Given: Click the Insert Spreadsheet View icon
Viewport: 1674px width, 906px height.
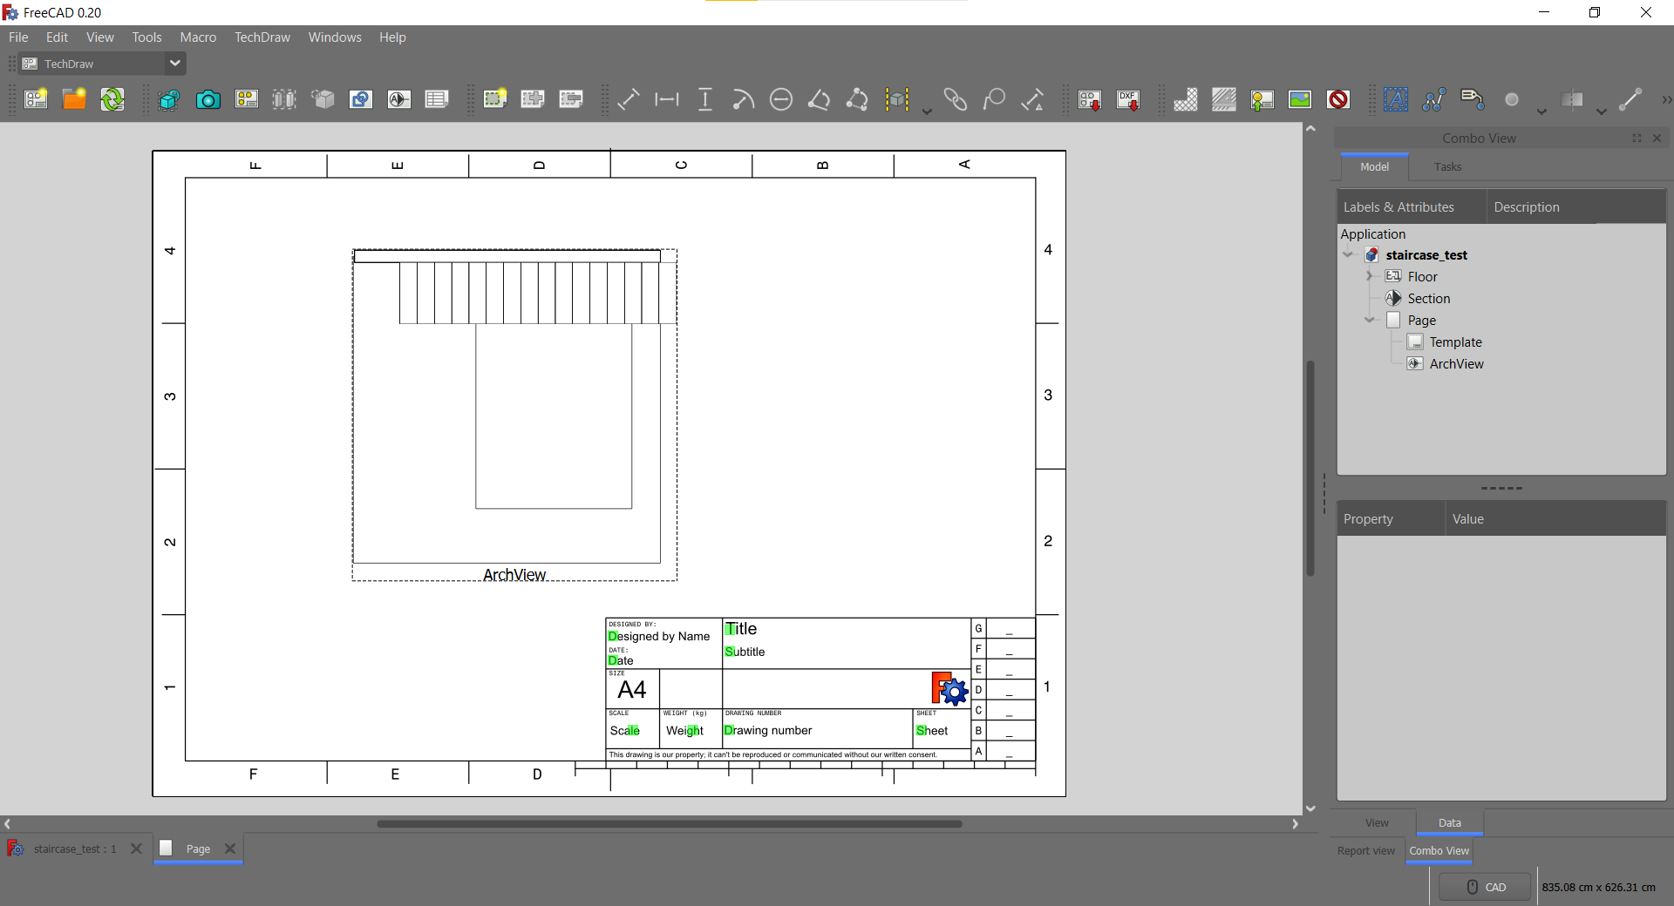Looking at the screenshot, I should click(x=437, y=99).
